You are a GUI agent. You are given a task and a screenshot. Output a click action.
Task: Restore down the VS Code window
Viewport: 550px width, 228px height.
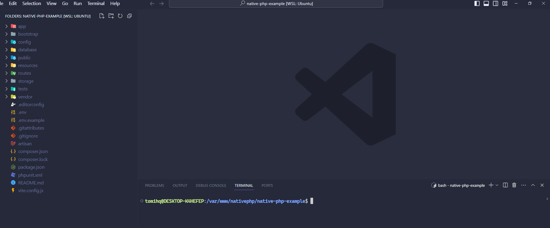coord(530,4)
